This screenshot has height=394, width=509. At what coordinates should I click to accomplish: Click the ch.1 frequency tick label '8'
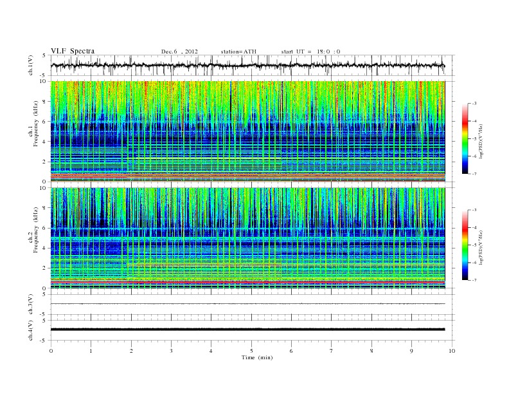pyautogui.click(x=44, y=102)
